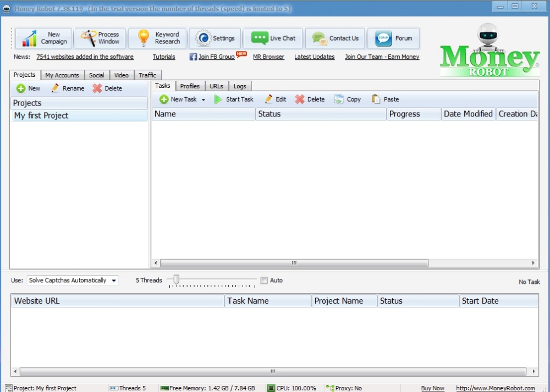This screenshot has height=392, width=550.
Task: Delete the selected project
Action: (108, 88)
